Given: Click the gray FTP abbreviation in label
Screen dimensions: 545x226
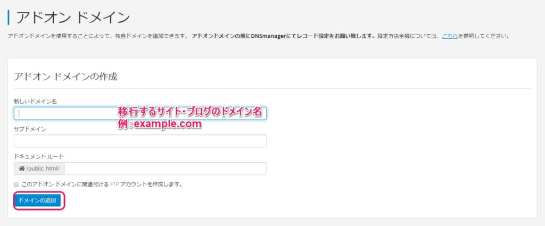Looking at the screenshot, I should [x=115, y=184].
